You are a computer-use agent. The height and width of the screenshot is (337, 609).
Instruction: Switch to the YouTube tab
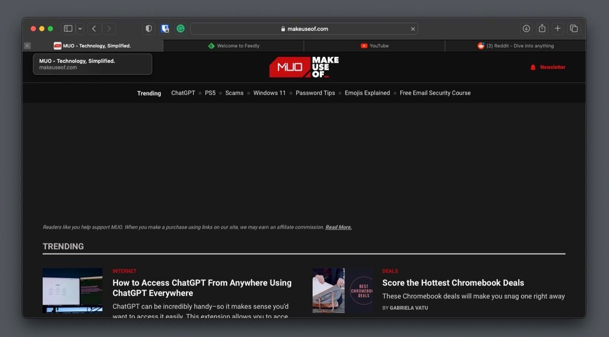coord(375,46)
